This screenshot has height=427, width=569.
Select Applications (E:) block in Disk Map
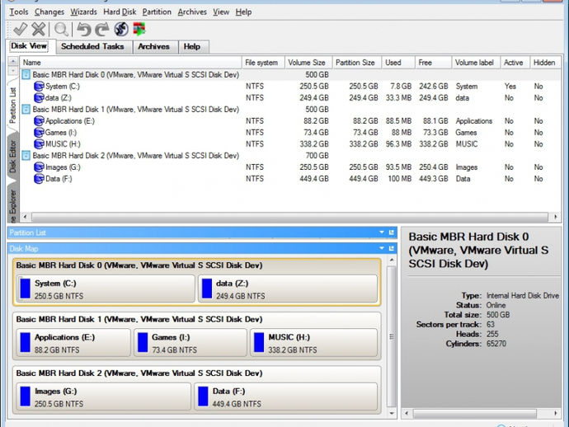point(73,343)
